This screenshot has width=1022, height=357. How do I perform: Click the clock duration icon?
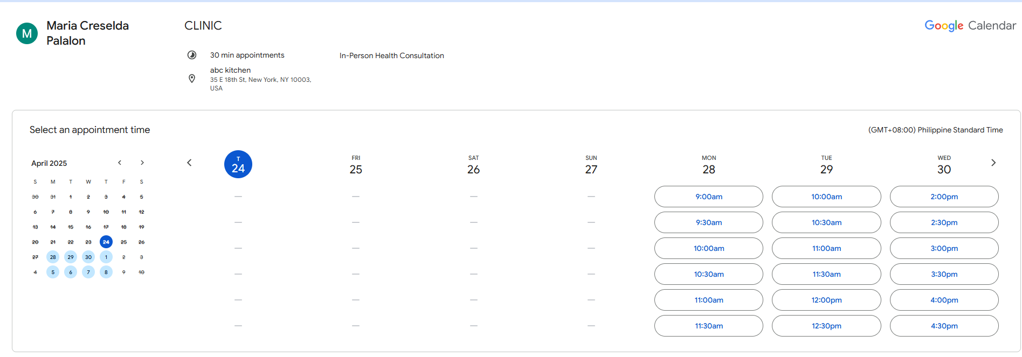pyautogui.click(x=191, y=55)
